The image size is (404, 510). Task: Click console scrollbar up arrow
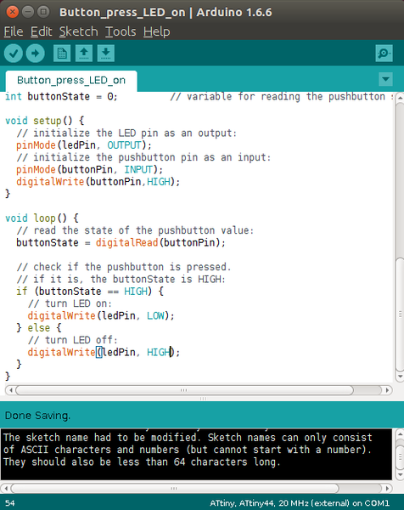400,434
